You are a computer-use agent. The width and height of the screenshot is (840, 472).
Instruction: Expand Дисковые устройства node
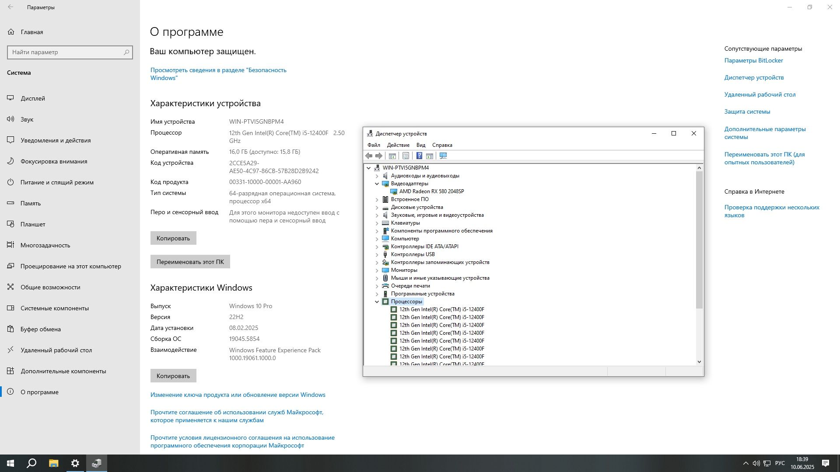point(377,207)
